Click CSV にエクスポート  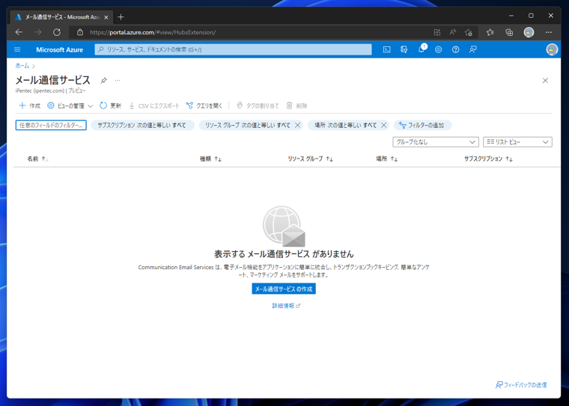pyautogui.click(x=154, y=105)
